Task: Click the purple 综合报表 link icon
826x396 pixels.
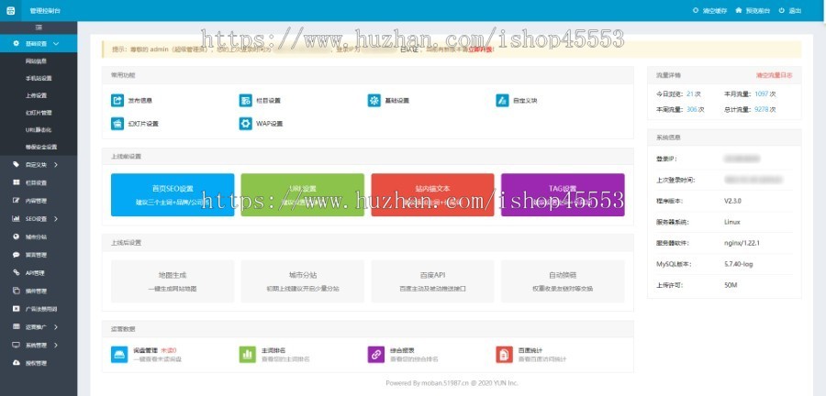Action: point(376,355)
